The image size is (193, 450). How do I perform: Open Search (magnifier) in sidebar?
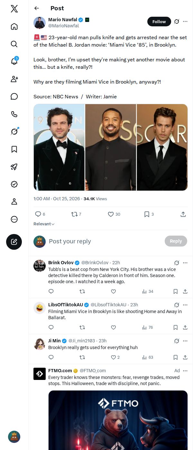pyautogui.click(x=14, y=44)
